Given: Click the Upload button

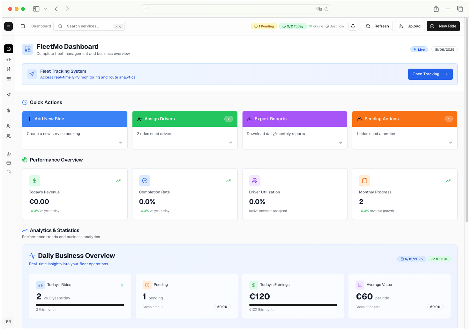Looking at the screenshot, I should click(x=410, y=26).
